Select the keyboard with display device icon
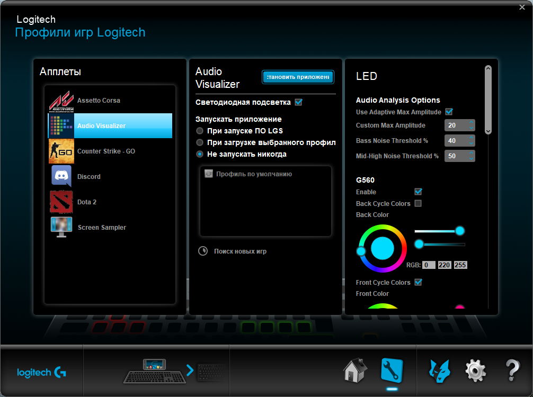The image size is (533, 397). 155,371
